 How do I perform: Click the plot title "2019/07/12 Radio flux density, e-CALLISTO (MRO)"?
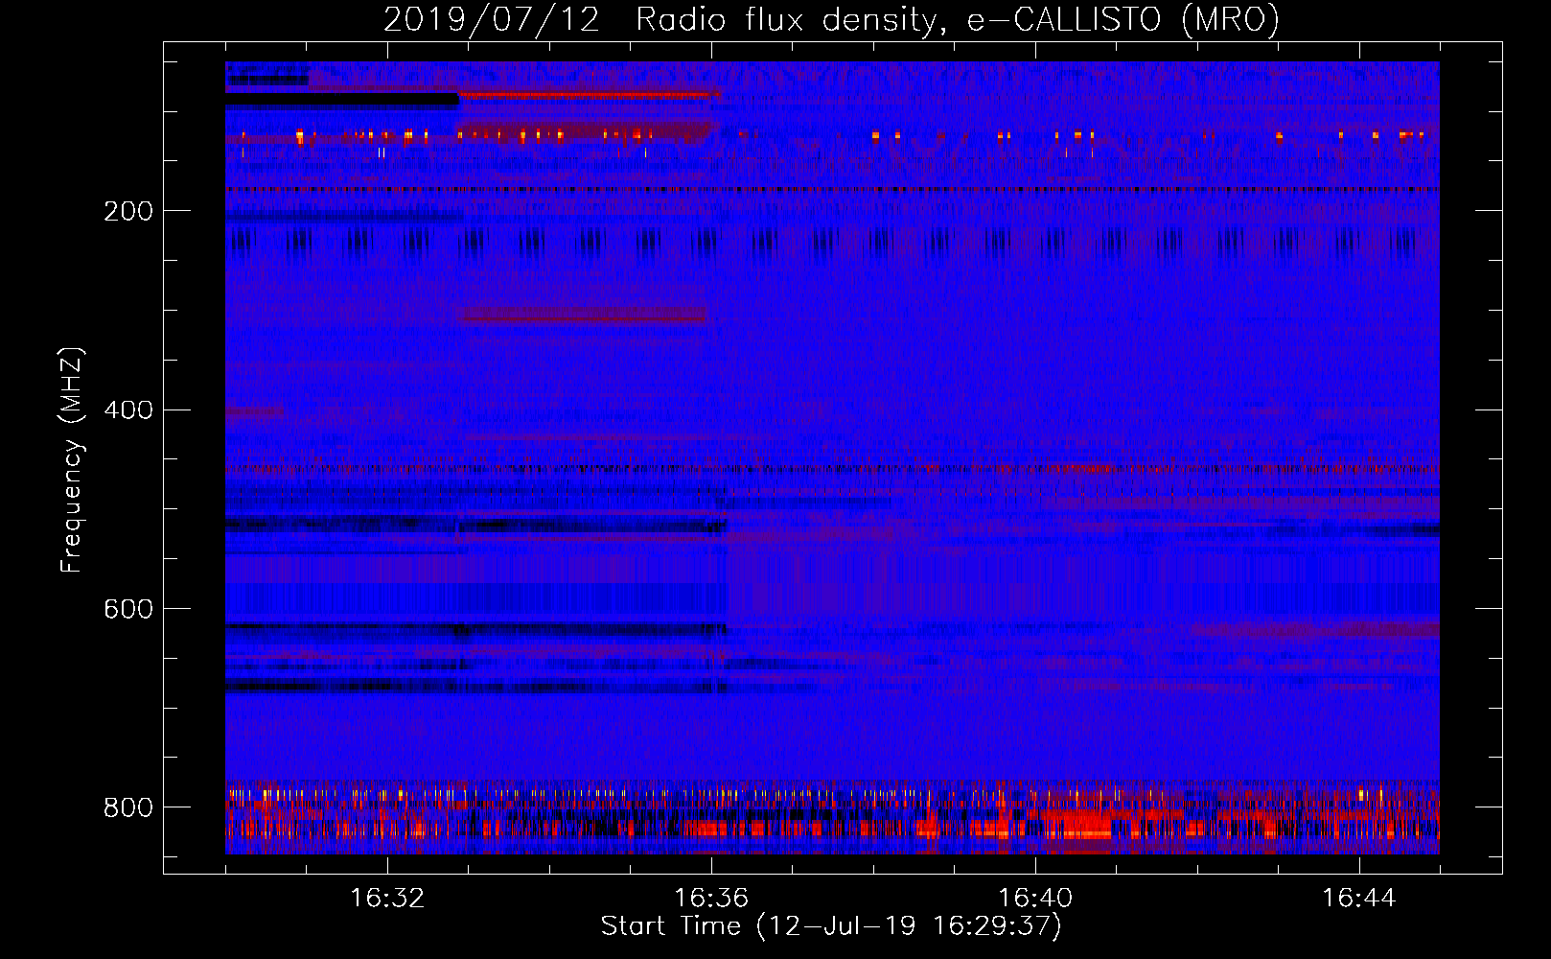pyautogui.click(x=831, y=19)
